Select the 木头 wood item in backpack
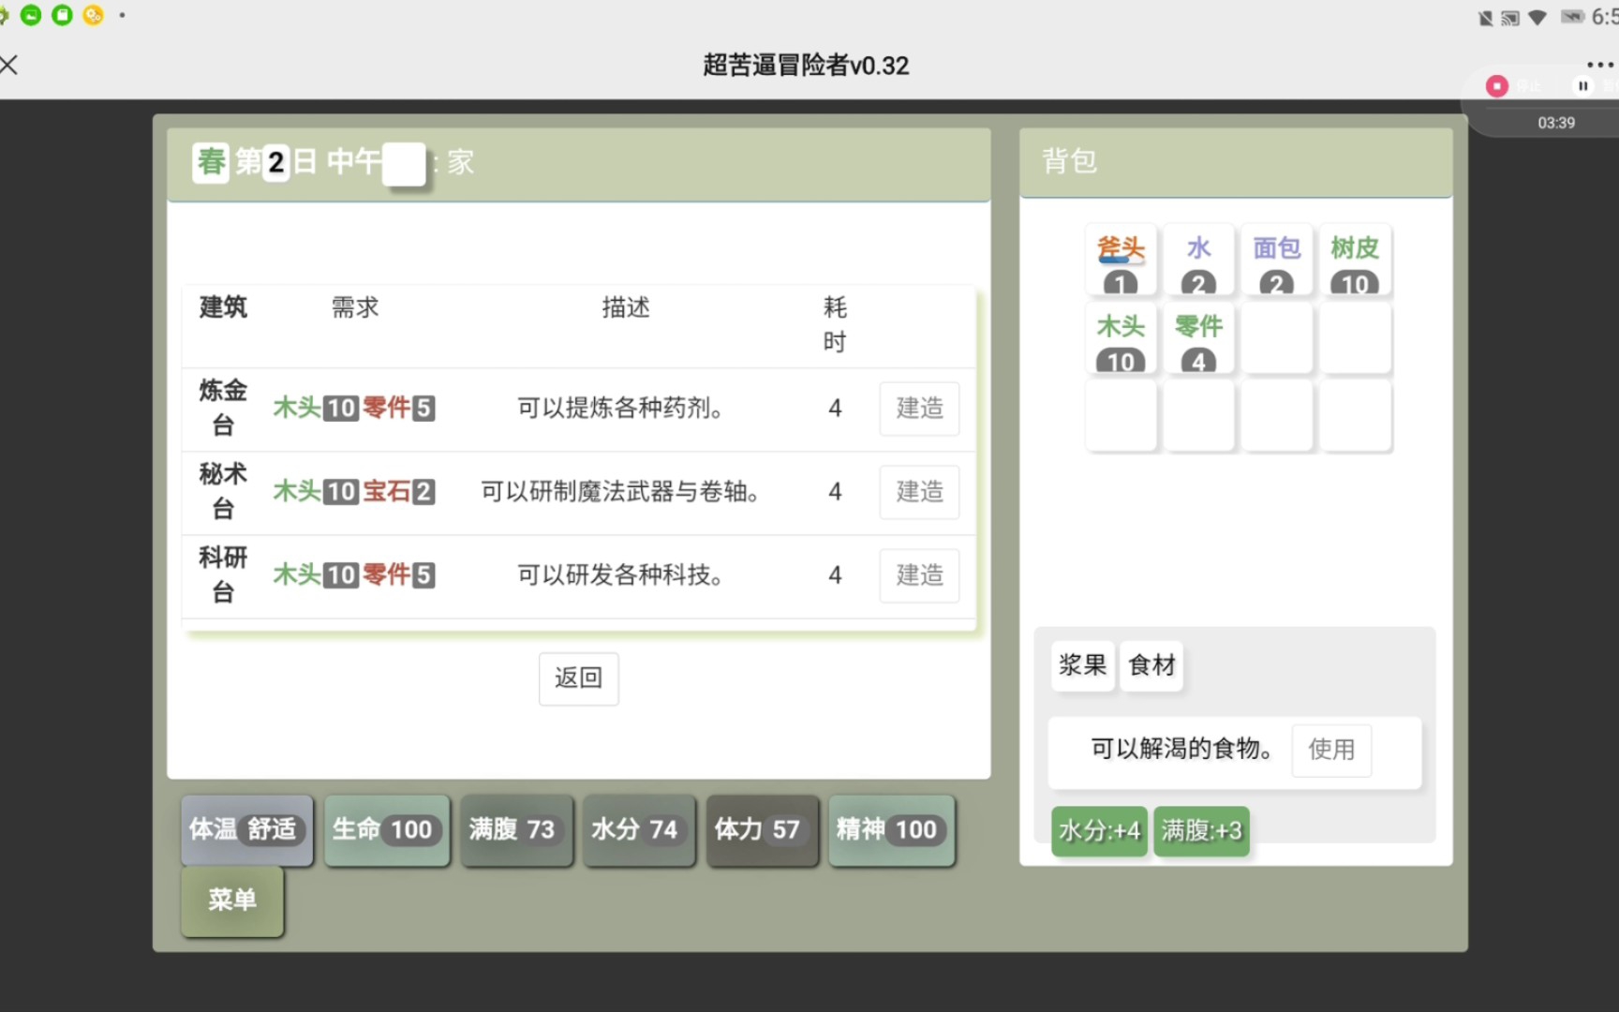 pos(1121,338)
